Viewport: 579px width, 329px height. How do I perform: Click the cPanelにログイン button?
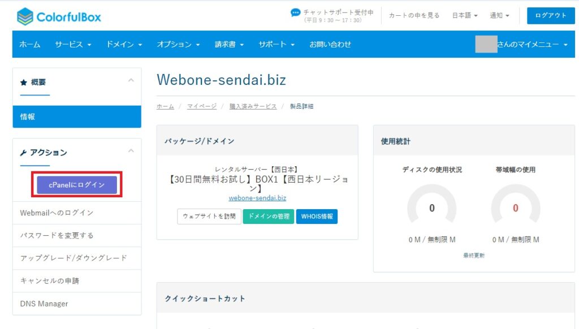77,185
